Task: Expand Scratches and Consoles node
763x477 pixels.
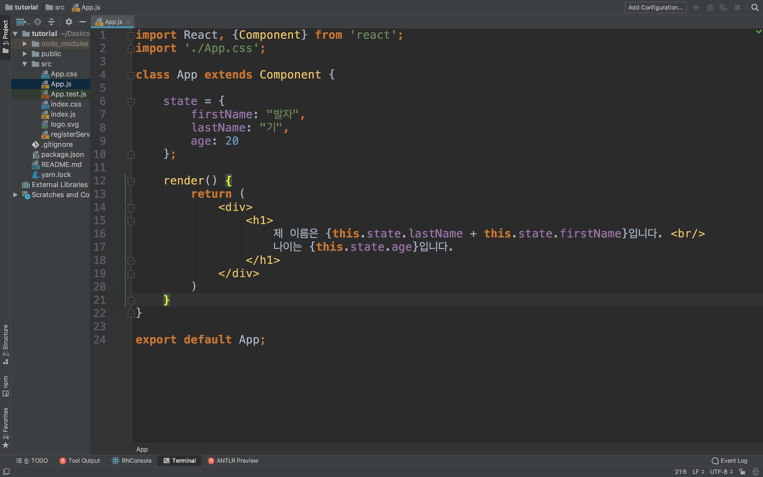Action: point(15,195)
